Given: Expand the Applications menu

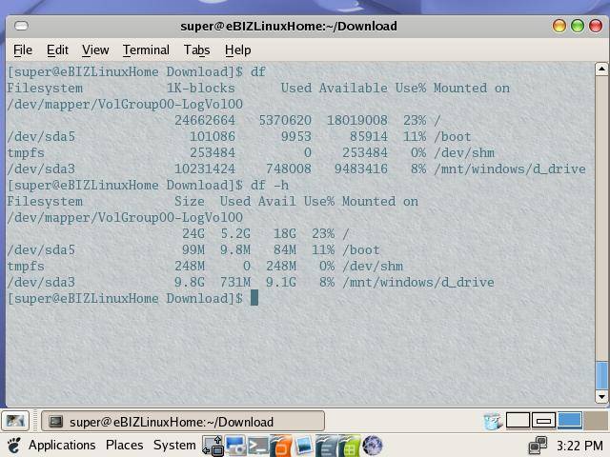Looking at the screenshot, I should [x=61, y=445].
